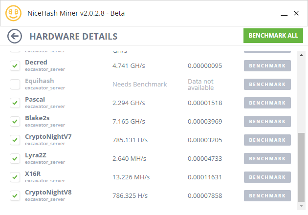
Task: Close the NiceHash Miner window
Action: click(x=296, y=13)
